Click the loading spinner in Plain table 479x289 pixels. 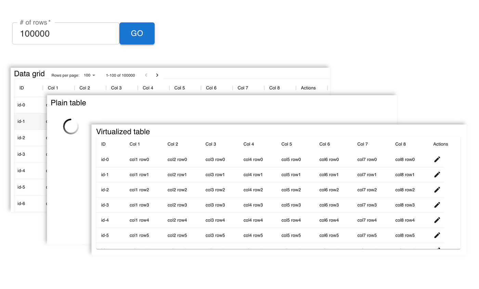click(70, 127)
